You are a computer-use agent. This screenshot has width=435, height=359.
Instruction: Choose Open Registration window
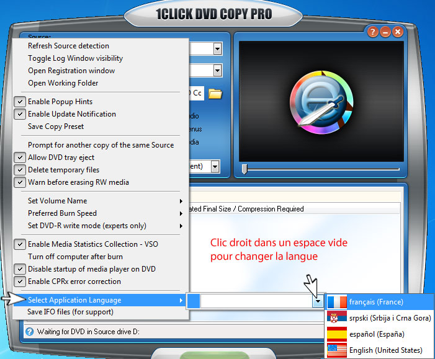101,71
